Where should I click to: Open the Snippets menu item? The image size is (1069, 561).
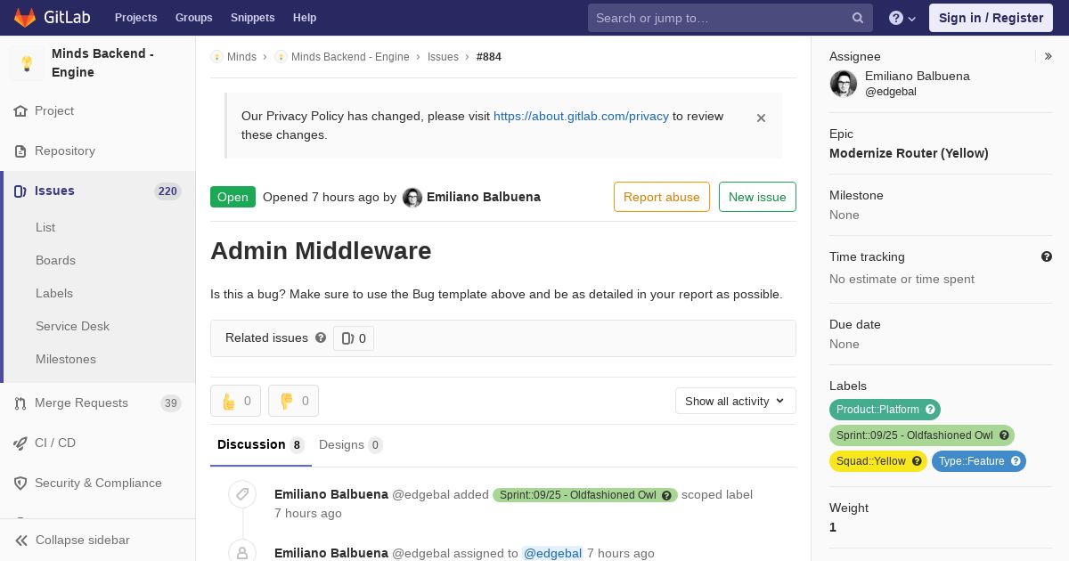coord(253,18)
